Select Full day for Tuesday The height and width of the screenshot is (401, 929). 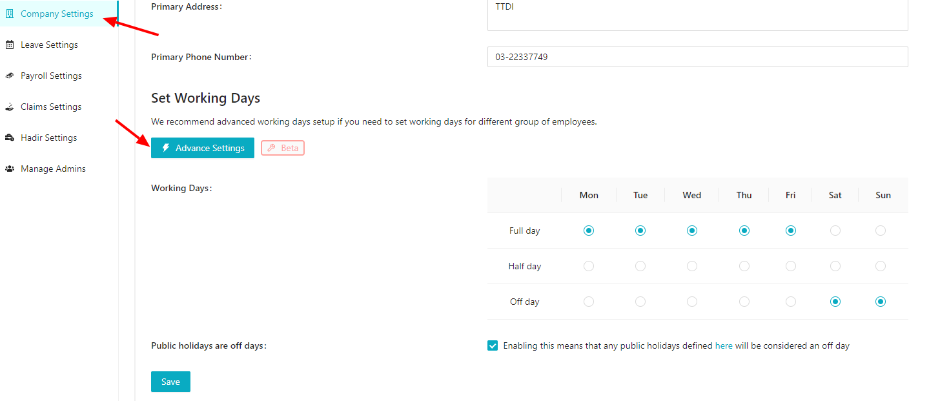click(x=640, y=231)
